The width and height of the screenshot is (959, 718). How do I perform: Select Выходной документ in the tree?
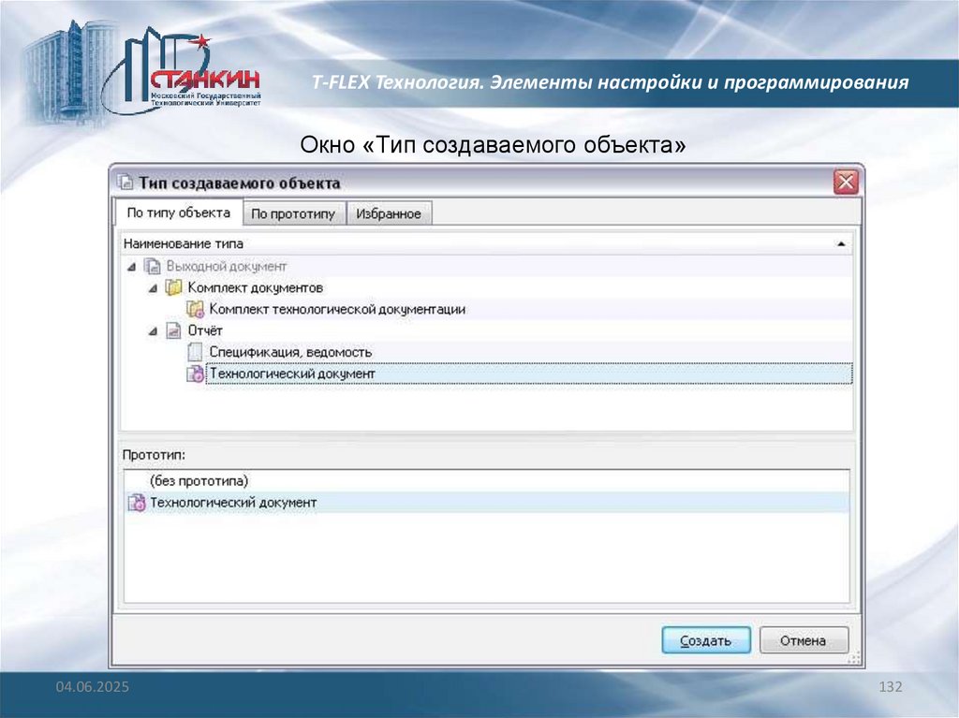coord(227,267)
